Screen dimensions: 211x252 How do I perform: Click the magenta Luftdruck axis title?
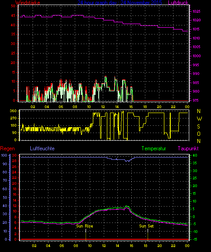(x=178, y=3)
